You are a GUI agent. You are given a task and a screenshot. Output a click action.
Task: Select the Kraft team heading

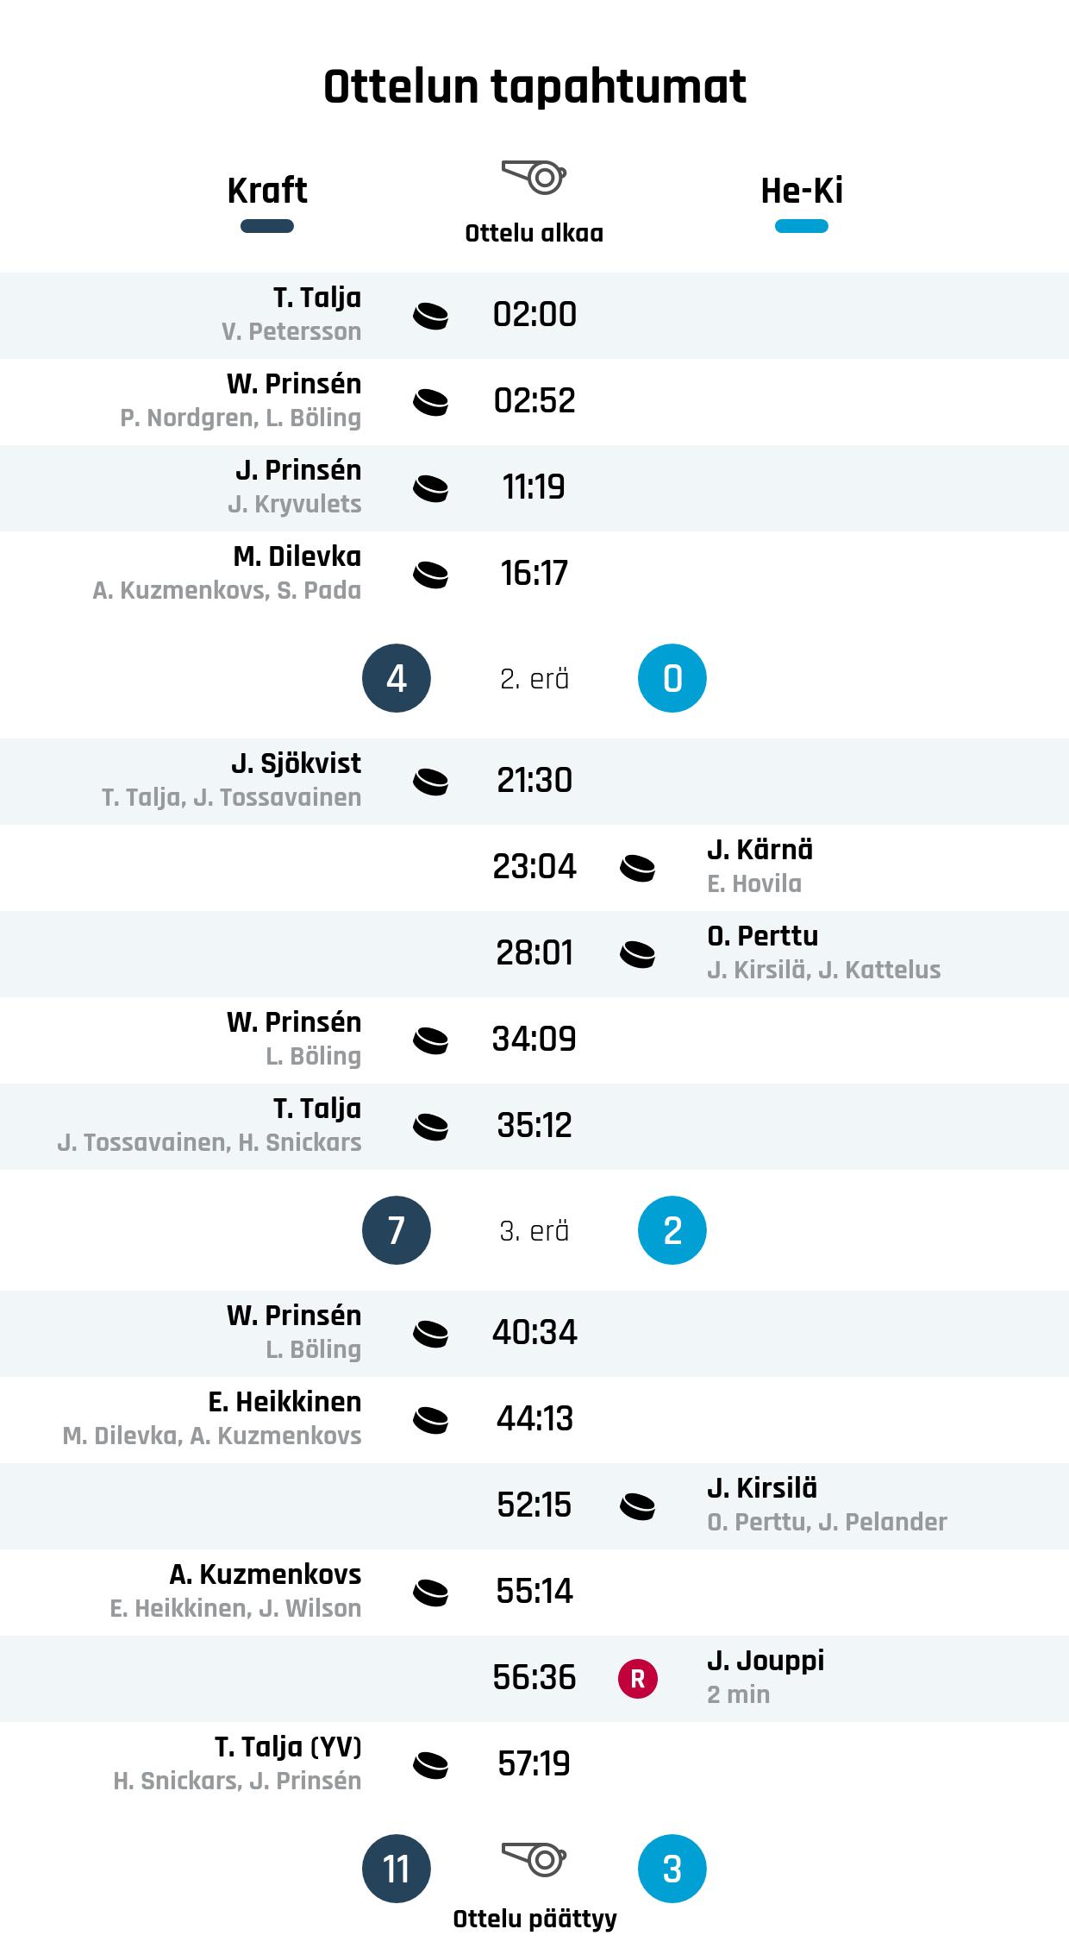(267, 191)
